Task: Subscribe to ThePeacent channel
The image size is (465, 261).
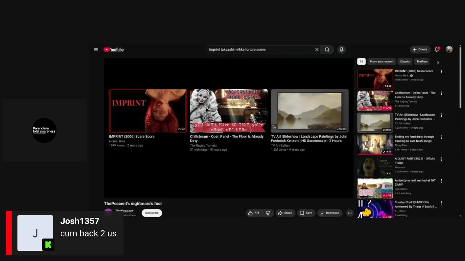Action: (152, 213)
